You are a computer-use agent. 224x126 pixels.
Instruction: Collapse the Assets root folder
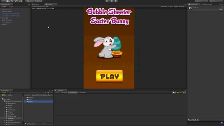(1, 99)
